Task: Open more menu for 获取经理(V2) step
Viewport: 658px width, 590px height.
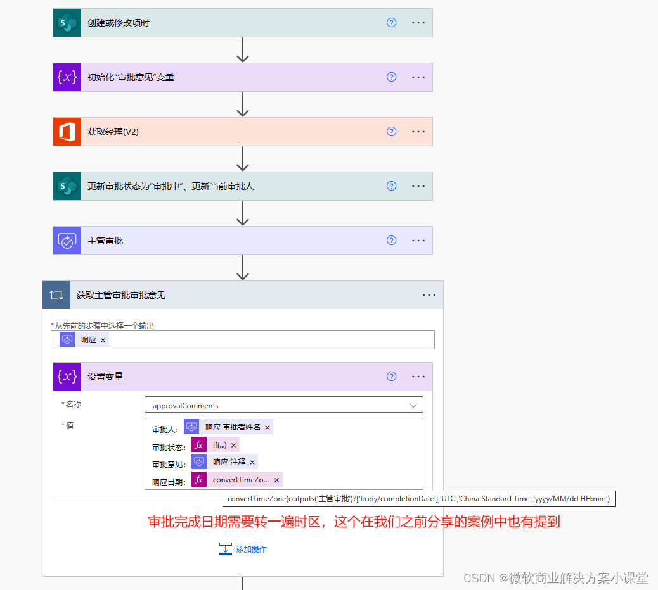Action: point(418,132)
